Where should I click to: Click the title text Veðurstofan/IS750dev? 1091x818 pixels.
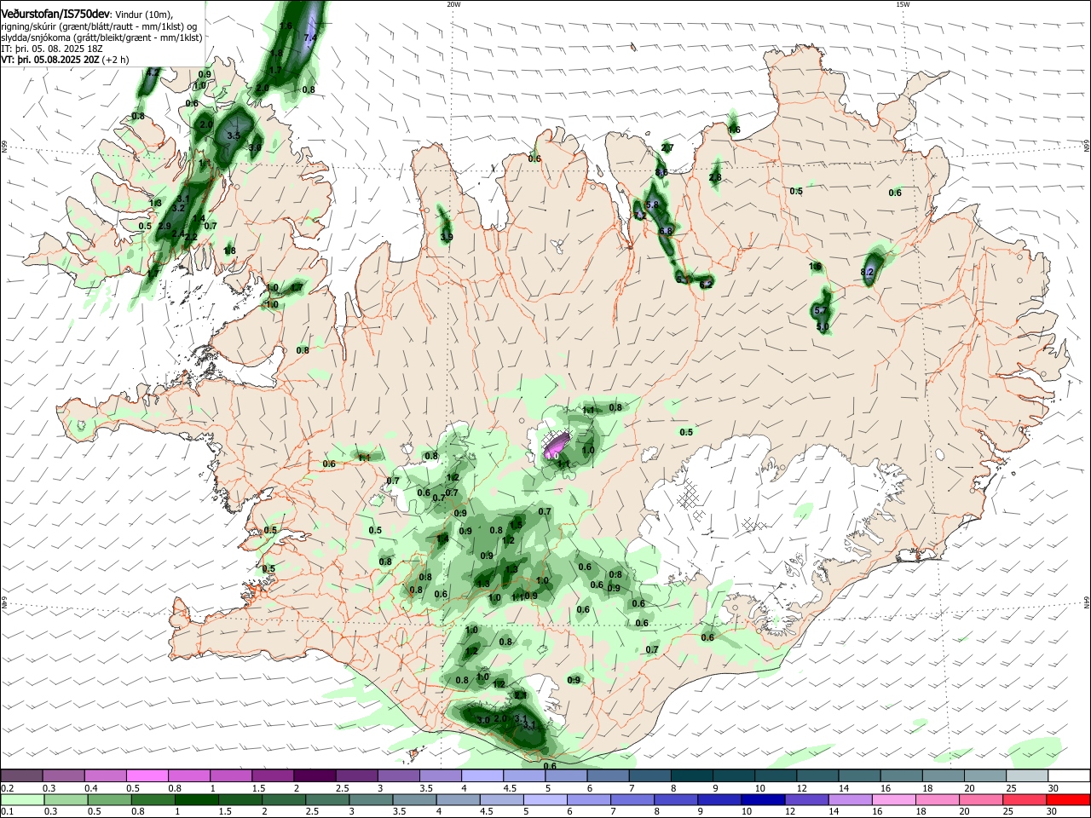pos(55,14)
